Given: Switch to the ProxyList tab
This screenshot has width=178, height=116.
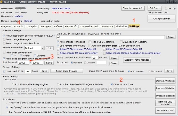Looking at the screenshot, I should pyautogui.click(x=19, y=26).
